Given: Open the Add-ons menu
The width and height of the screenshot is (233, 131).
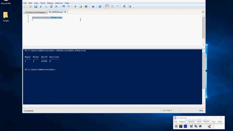Looking at the screenshot, I should tap(59, 3).
